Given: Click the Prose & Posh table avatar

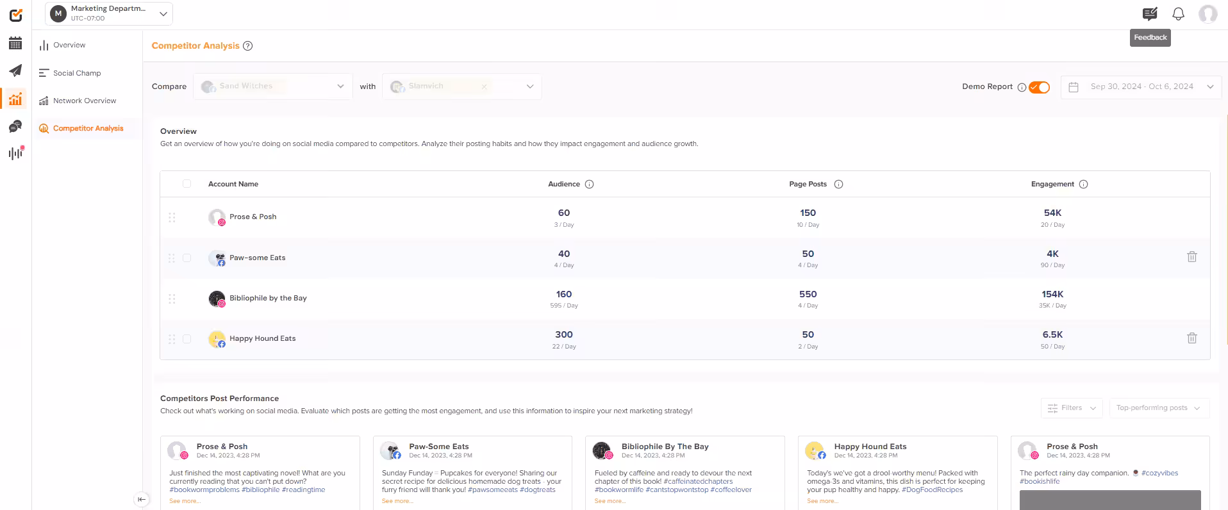Looking at the screenshot, I should [217, 217].
